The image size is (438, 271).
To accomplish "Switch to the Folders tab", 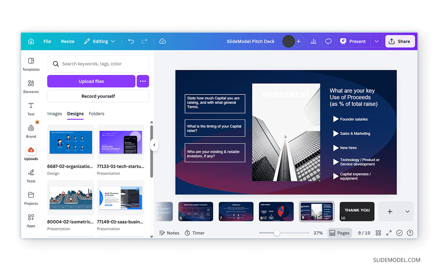I will (96, 113).
